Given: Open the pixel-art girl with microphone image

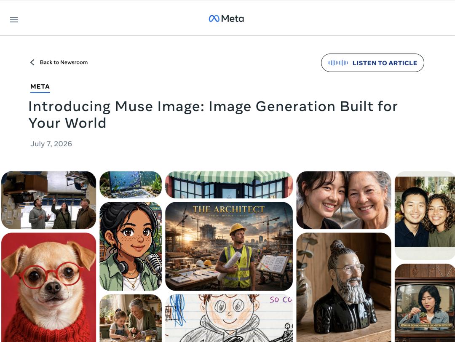Looking at the screenshot, I should click(x=131, y=246).
